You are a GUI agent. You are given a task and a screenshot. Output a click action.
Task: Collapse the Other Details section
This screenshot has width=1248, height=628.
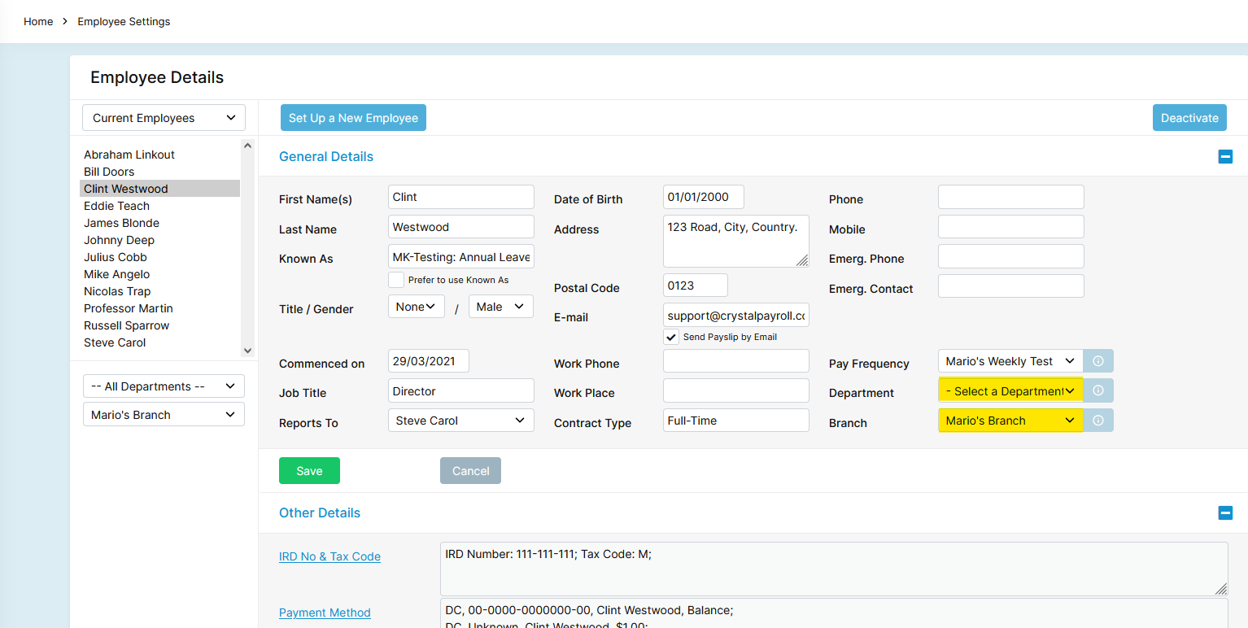click(x=1225, y=512)
